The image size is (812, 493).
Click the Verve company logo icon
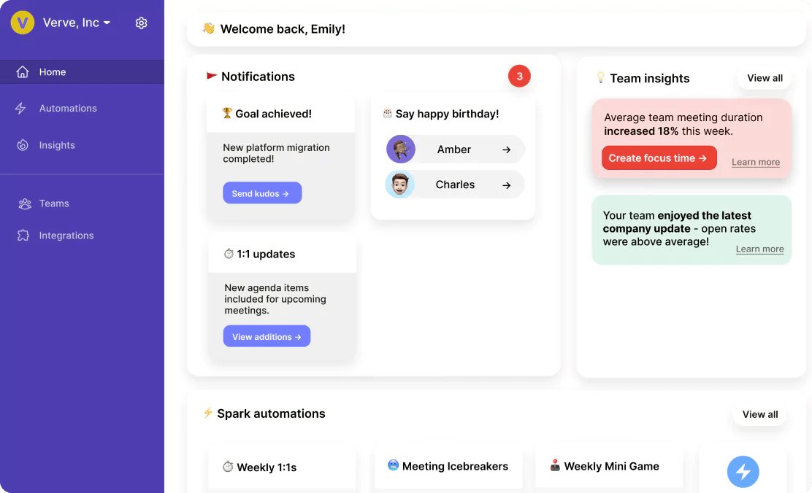22,23
